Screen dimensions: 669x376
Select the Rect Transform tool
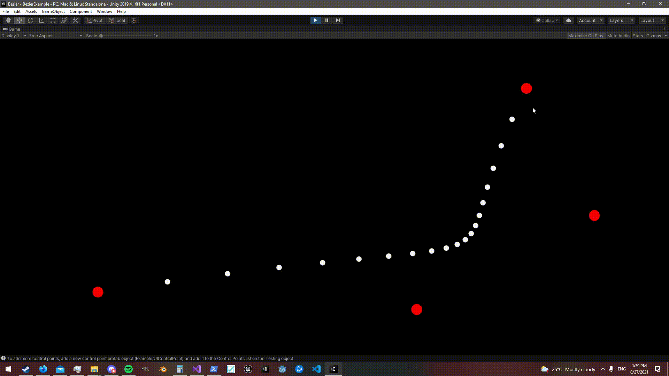53,20
